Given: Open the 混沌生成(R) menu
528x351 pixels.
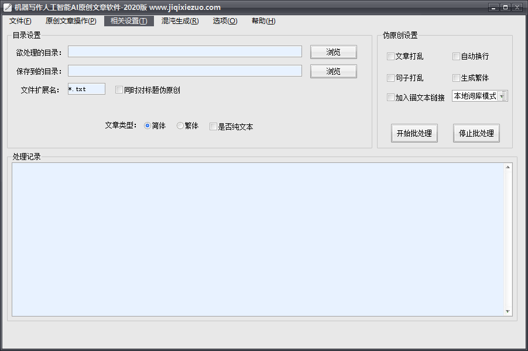Looking at the screenshot, I should (x=180, y=21).
